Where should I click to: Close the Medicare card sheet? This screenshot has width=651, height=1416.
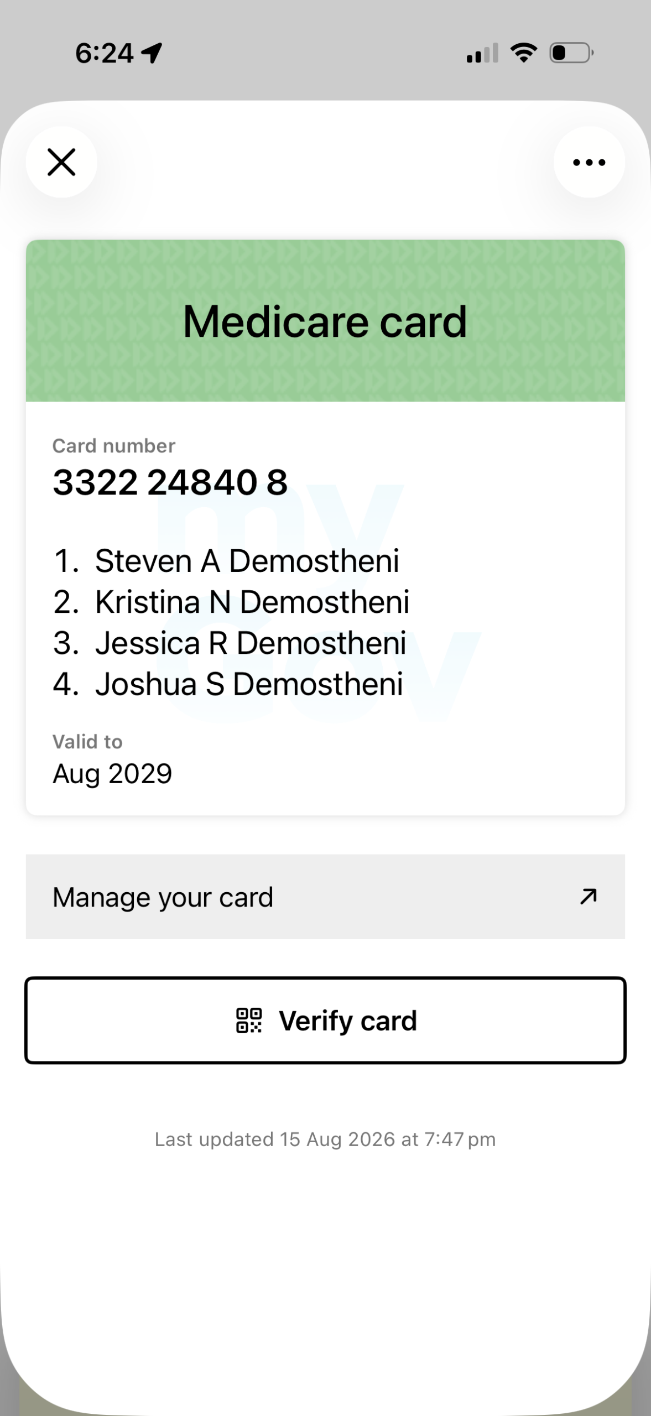pos(61,162)
